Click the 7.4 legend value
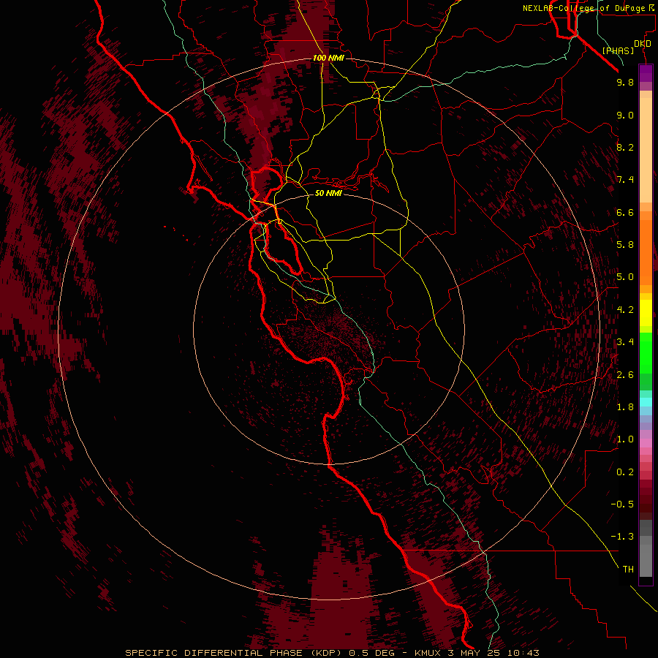The image size is (658, 658). 625,180
